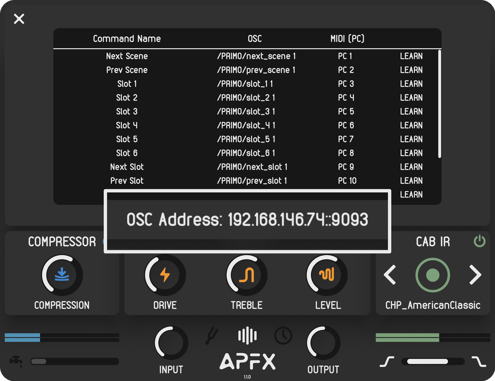Click the audio waveform bars icon
Image resolution: width=495 pixels, height=381 pixels.
(x=247, y=336)
